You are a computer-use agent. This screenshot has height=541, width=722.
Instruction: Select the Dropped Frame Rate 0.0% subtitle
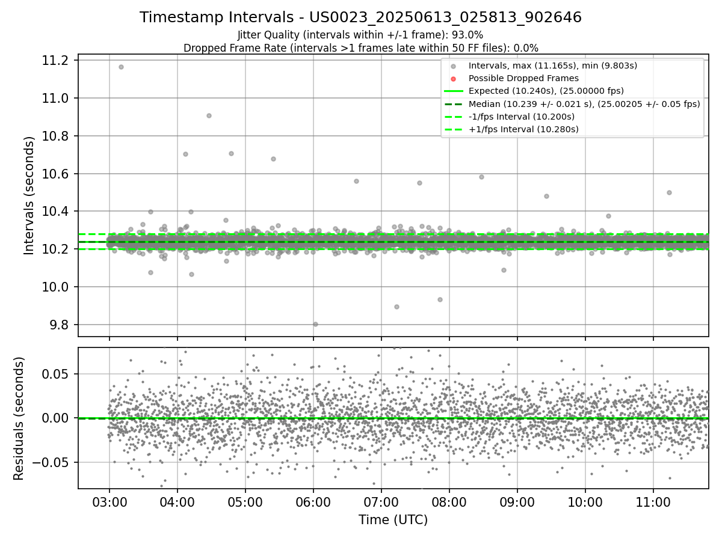(x=360, y=47)
